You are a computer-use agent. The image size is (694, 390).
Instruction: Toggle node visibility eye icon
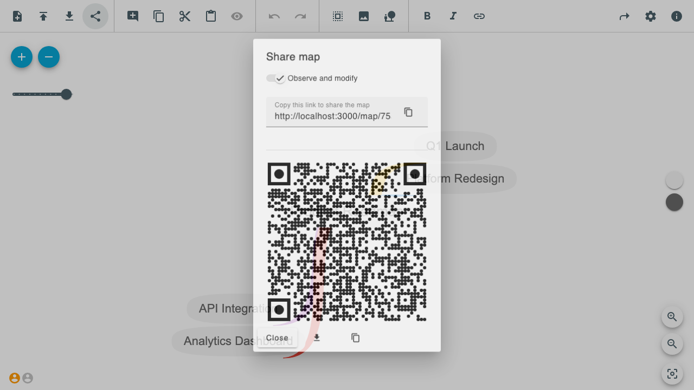point(237,16)
